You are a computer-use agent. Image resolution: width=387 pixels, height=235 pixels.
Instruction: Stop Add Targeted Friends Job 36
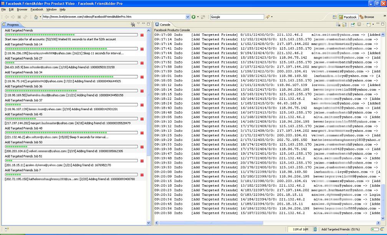[x=142, y=91]
